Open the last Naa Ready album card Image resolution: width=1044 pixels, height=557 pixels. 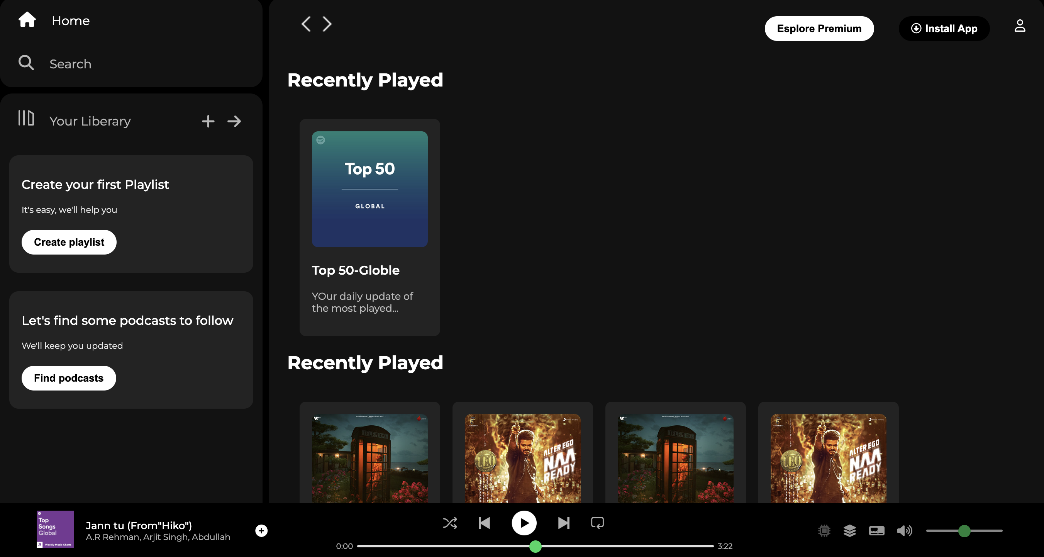point(828,452)
